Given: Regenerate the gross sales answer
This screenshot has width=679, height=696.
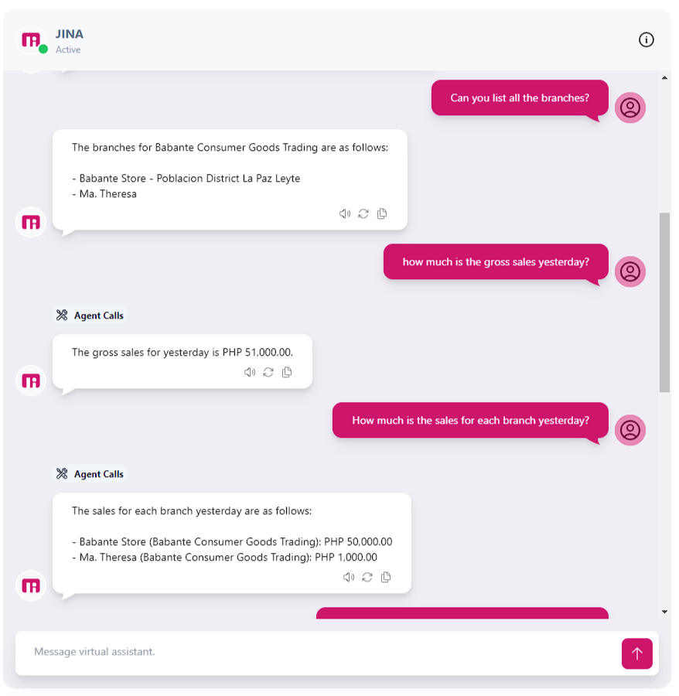Looking at the screenshot, I should [x=268, y=373].
